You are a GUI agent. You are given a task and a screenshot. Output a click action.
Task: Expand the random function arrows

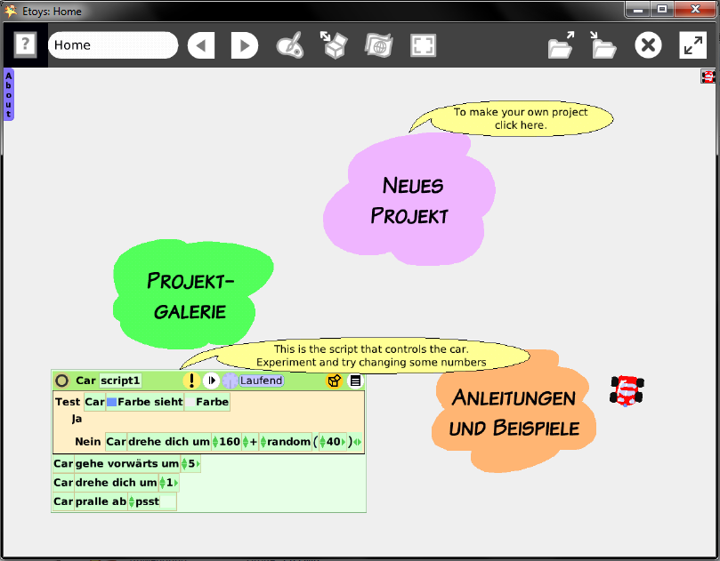tap(263, 442)
